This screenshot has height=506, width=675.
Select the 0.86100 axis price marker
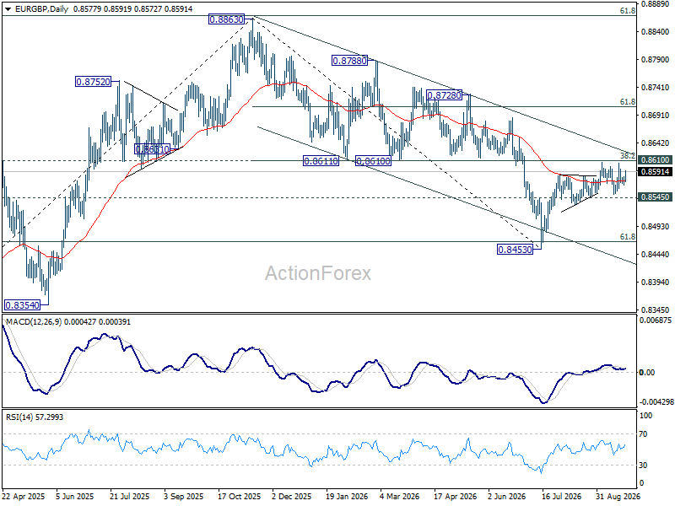click(655, 160)
